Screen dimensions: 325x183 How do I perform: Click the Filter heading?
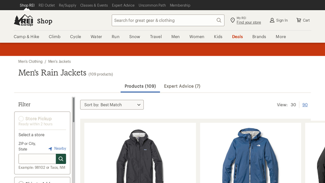point(24,105)
